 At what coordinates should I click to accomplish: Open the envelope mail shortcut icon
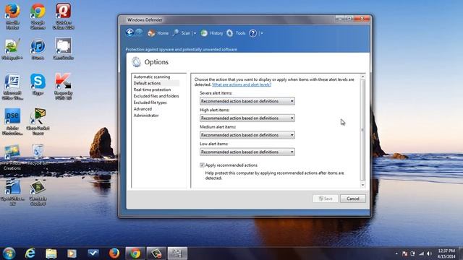pos(38,122)
